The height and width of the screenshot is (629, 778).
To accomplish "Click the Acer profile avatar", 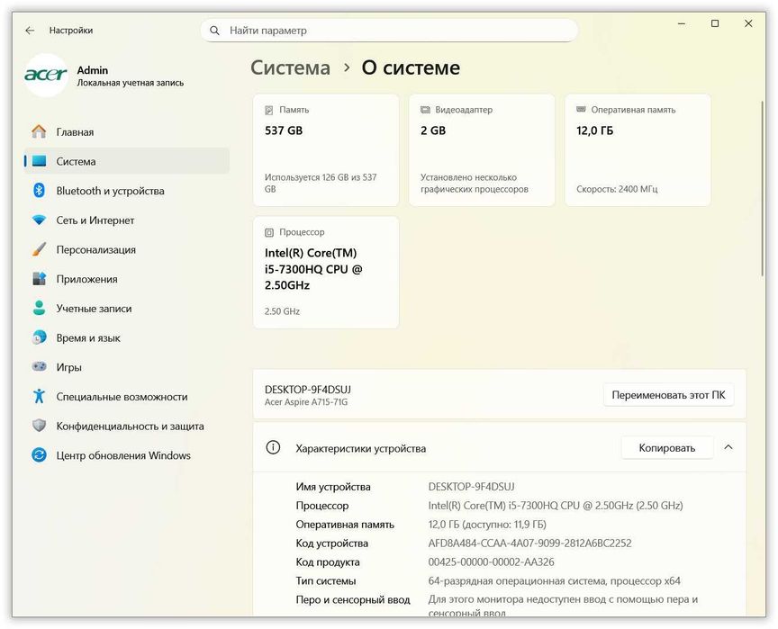I will (x=46, y=75).
